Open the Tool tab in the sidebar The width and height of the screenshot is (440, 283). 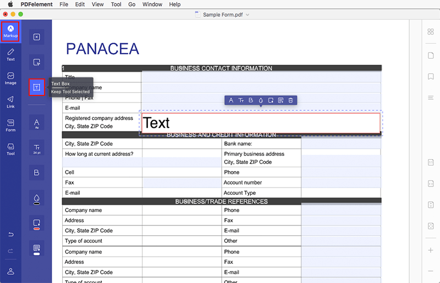click(10, 149)
